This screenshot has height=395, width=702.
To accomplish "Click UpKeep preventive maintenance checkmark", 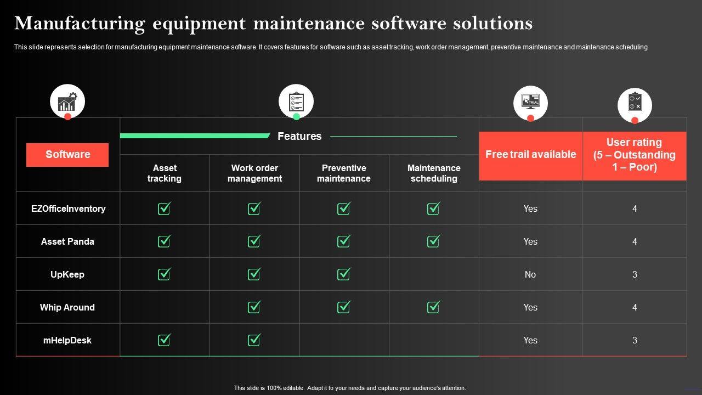I will [344, 274].
